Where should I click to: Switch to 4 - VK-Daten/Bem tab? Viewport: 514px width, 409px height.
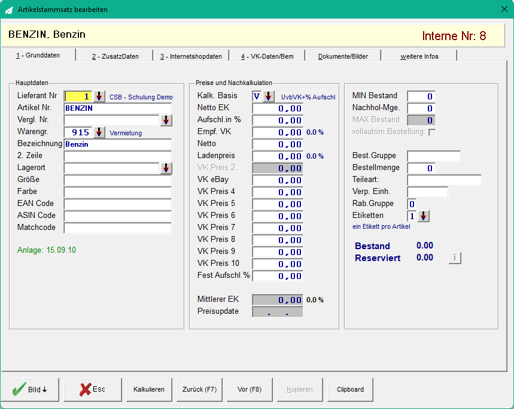click(267, 56)
